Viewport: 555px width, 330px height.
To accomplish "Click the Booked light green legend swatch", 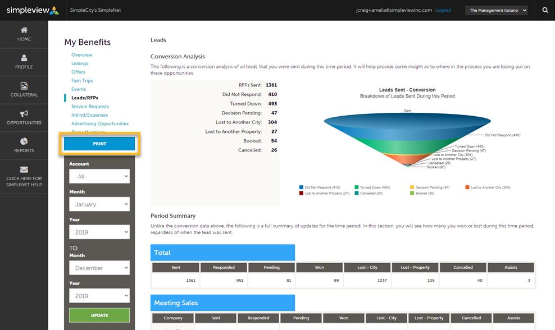I will (412, 193).
